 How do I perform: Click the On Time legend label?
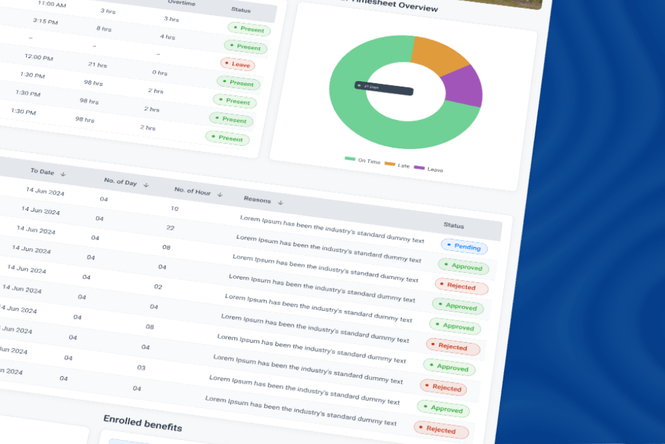tap(369, 161)
